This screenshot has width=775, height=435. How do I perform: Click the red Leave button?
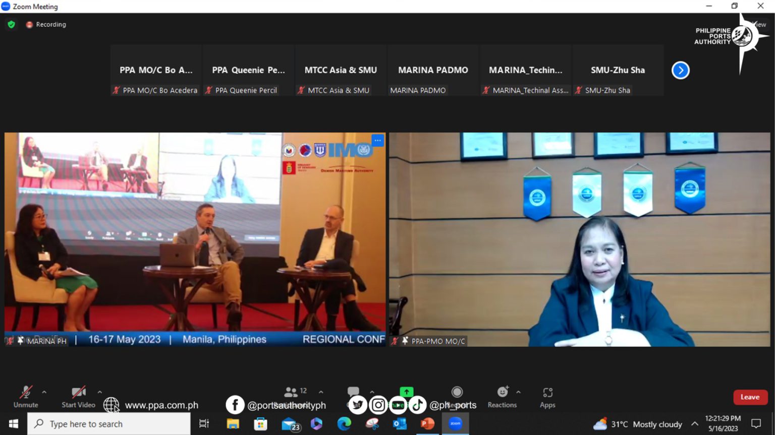(750, 397)
